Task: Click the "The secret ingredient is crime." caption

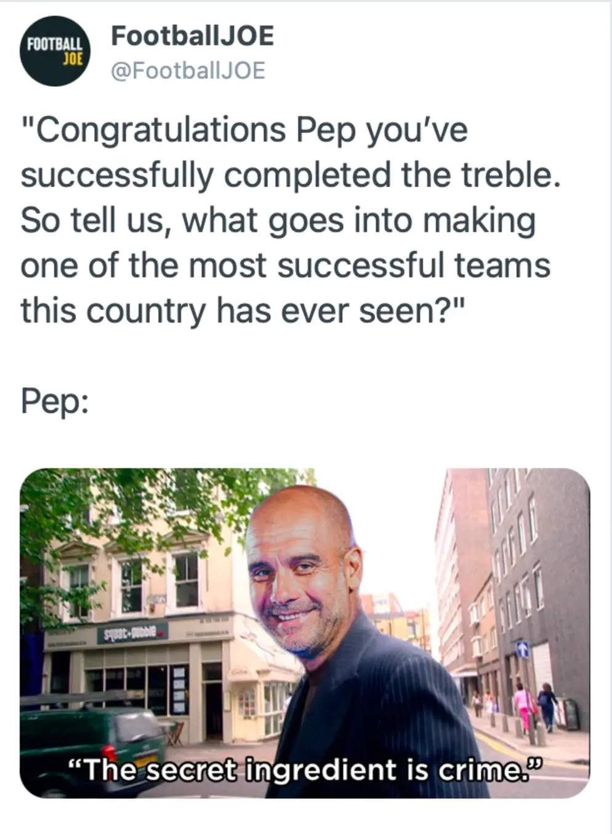Action: pyautogui.click(x=306, y=769)
